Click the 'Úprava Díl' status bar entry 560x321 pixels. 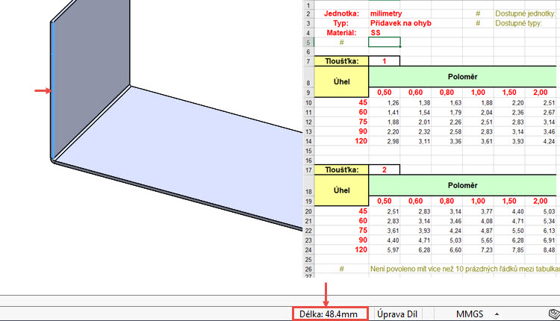click(397, 314)
